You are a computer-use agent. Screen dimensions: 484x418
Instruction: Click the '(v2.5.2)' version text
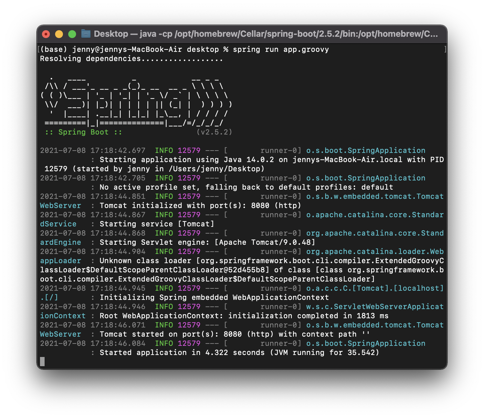(214, 132)
